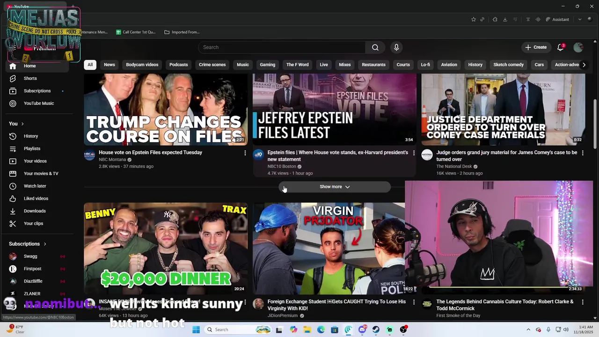Open browser downloads arrow icon
Viewport: 599px width, 337px height.
tap(505, 19)
